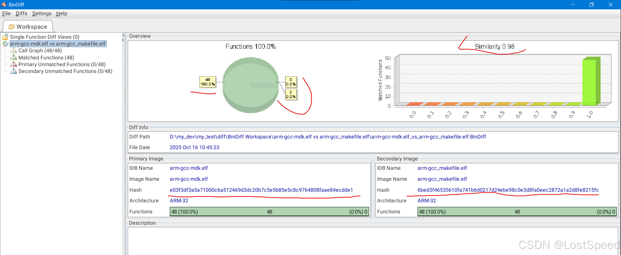Click the Primary Image hash value

coord(261,190)
